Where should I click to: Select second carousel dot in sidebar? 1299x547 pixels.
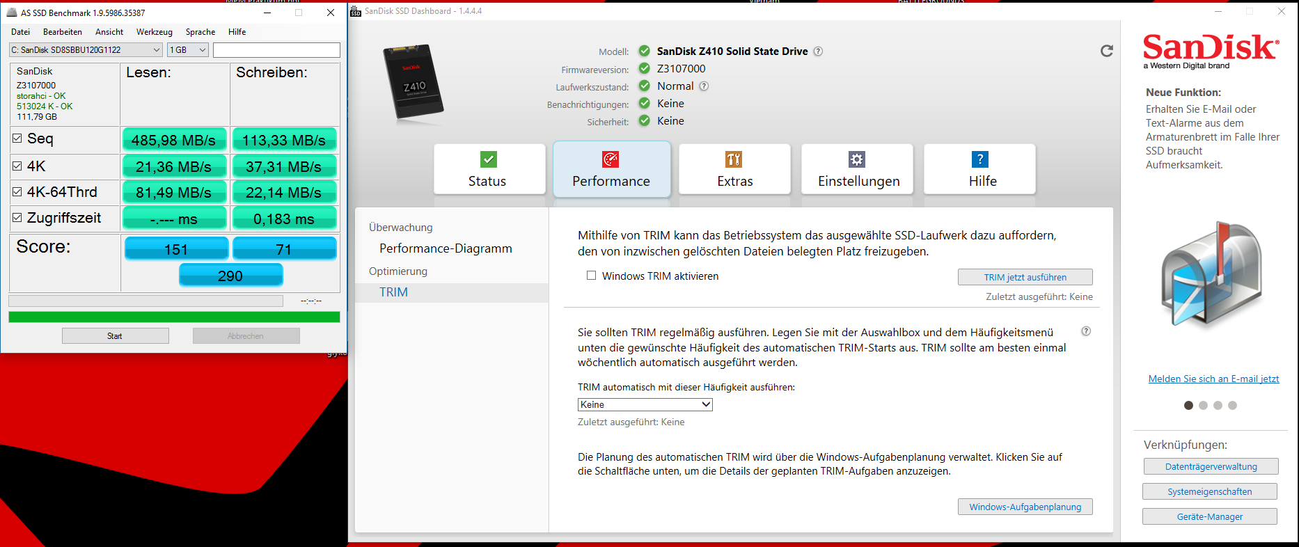pyautogui.click(x=1203, y=405)
